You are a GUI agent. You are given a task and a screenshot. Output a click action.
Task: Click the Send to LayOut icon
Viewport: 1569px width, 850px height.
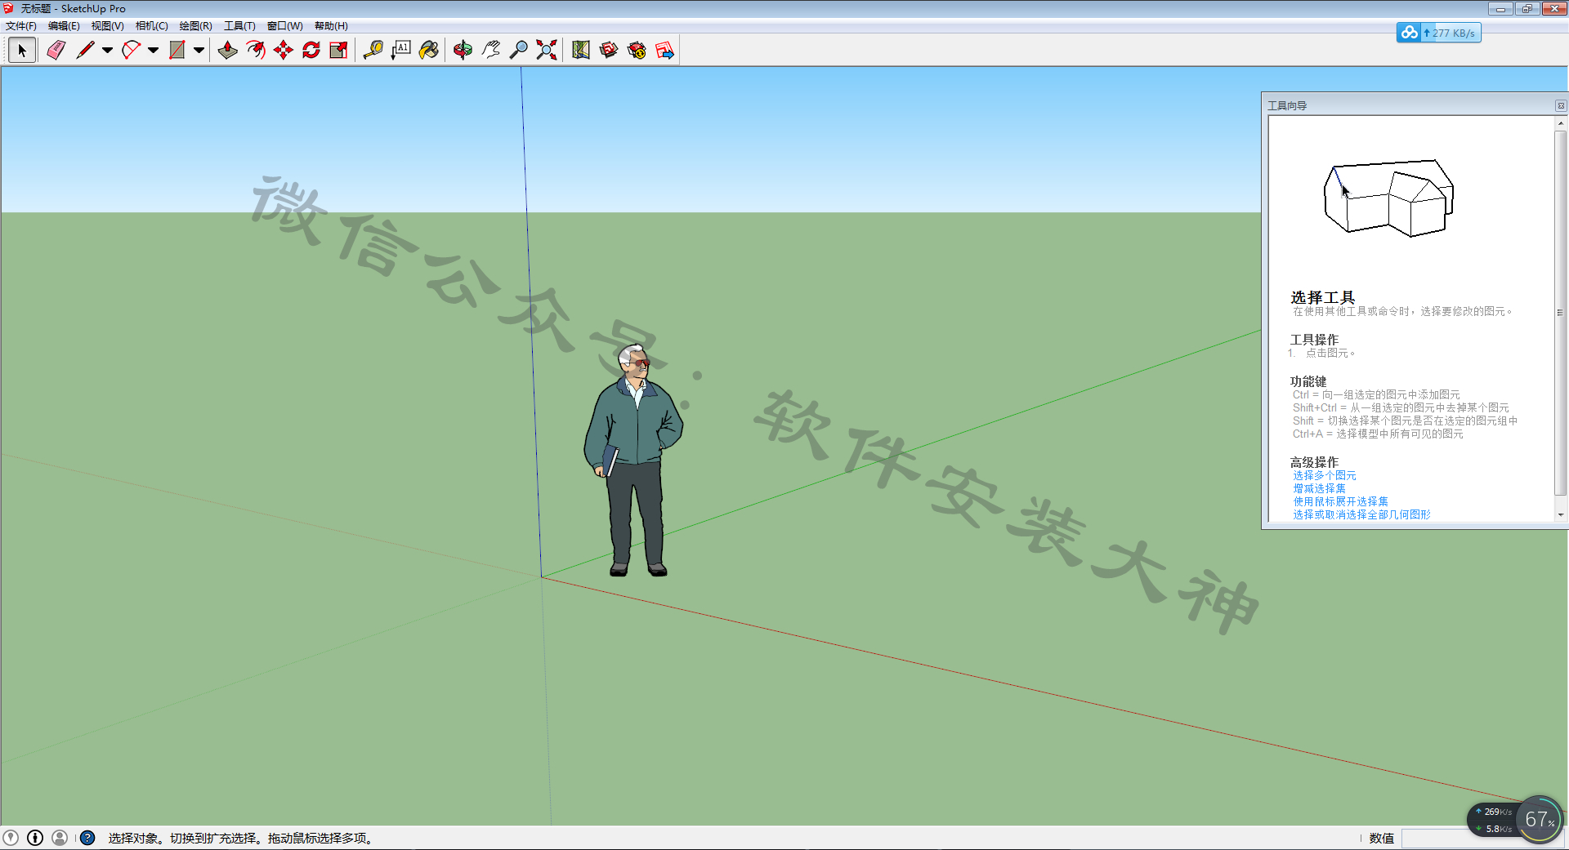664,51
